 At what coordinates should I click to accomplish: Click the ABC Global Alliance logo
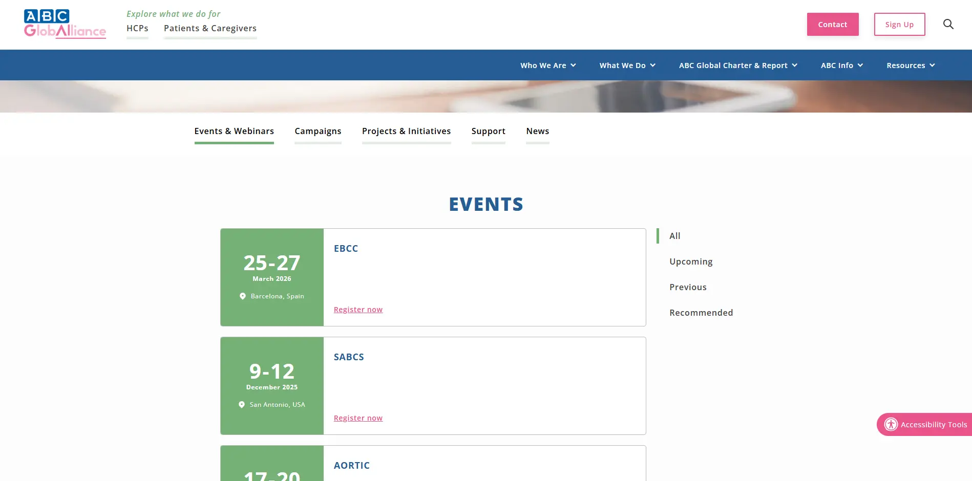coord(65,24)
